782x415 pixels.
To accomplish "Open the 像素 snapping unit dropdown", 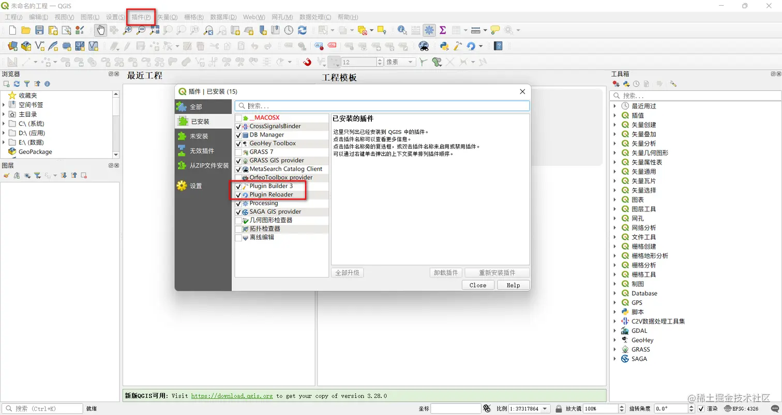I will coord(400,62).
